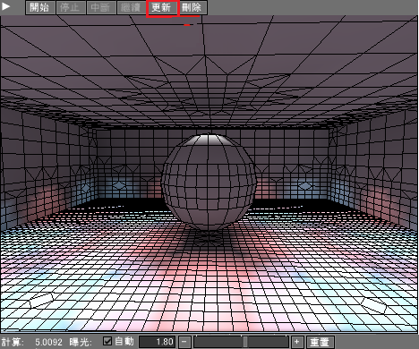Viewport: 419px width, 349px height.
Task: Click the 刪除 (Delete) button
Action: (x=192, y=7)
